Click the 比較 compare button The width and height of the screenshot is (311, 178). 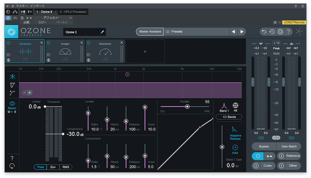click(x=26, y=22)
